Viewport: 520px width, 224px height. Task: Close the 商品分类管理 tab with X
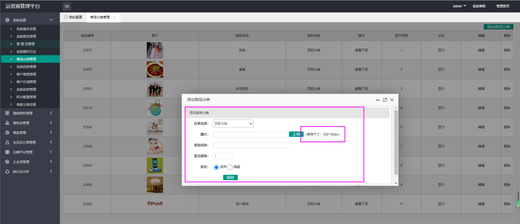coord(115,17)
